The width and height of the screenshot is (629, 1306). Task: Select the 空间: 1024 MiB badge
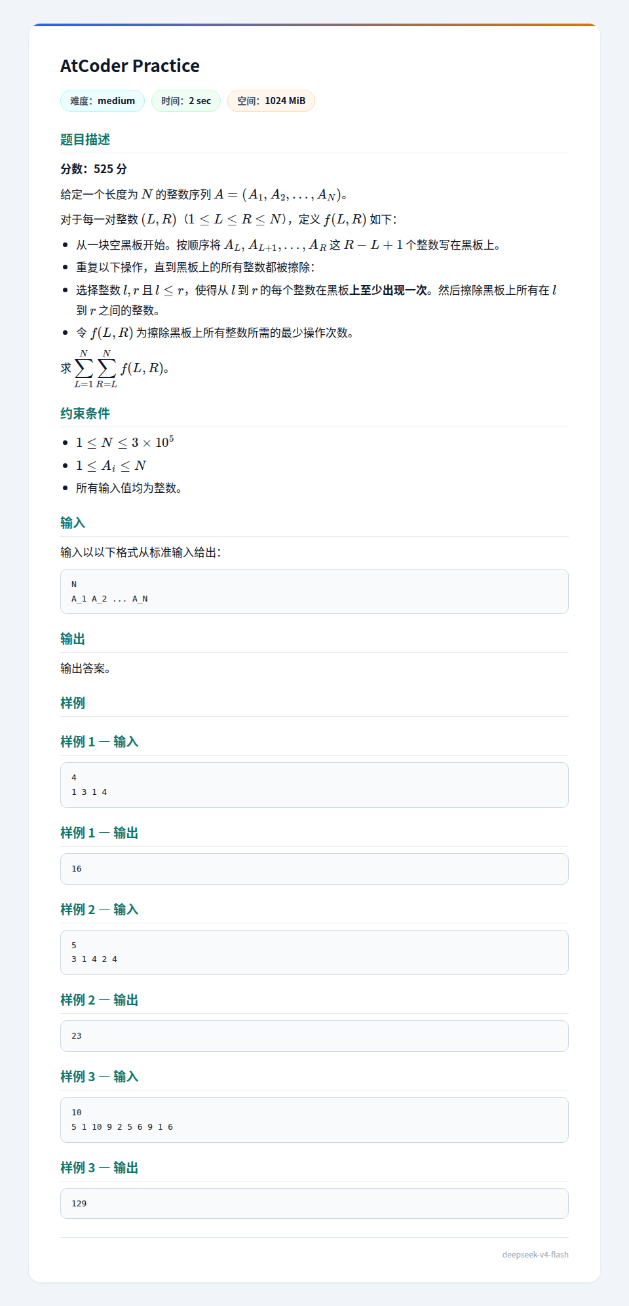pos(271,101)
